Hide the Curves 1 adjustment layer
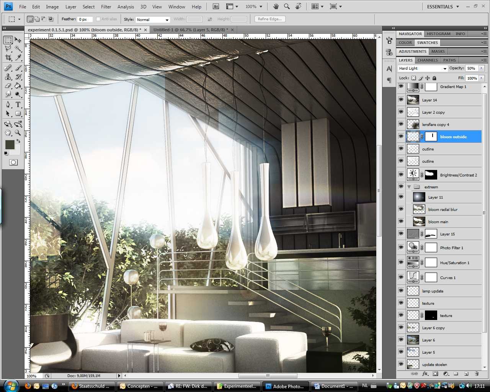Screen dimensions: 490x392 click(401, 277)
